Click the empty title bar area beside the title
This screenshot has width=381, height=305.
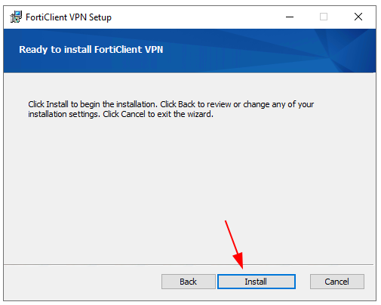(x=196, y=17)
